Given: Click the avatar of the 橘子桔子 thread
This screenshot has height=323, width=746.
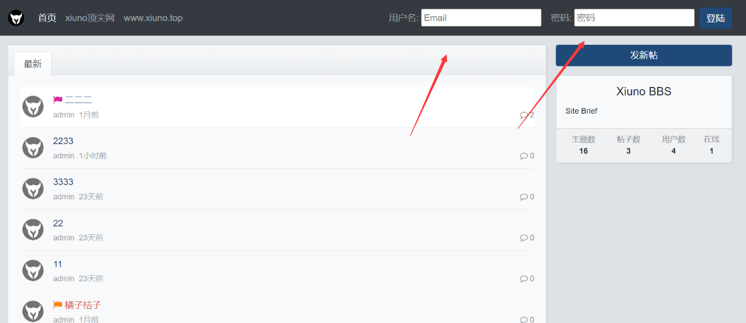Looking at the screenshot, I should click(33, 312).
